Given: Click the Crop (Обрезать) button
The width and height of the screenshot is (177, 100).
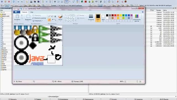Looking at the screenshot, I should tap(37, 15).
